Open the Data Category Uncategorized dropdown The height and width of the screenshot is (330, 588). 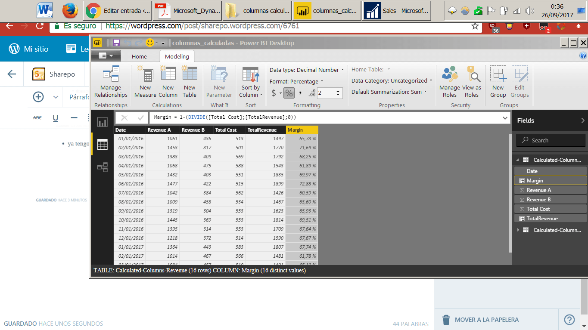392,80
